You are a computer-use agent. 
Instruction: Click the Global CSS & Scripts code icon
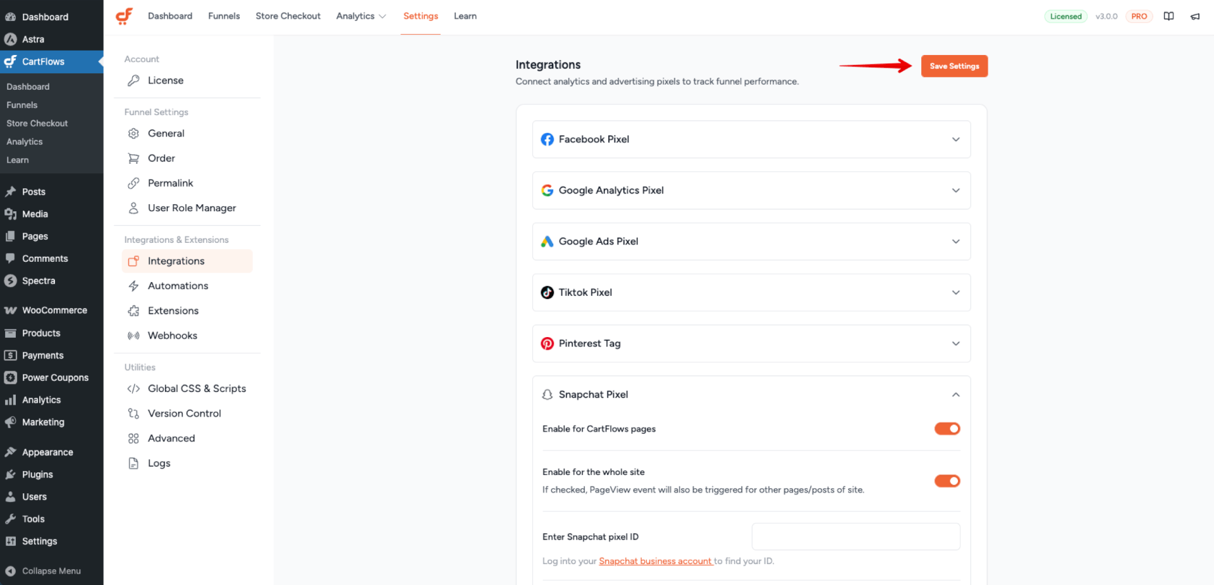pyautogui.click(x=133, y=389)
